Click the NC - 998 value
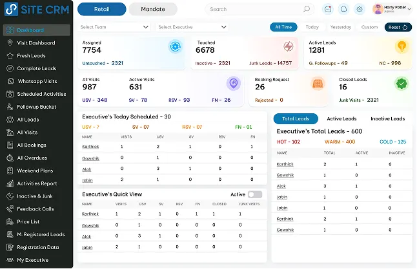Image resolution: width=417 pixels, height=269 pixels. click(390, 63)
